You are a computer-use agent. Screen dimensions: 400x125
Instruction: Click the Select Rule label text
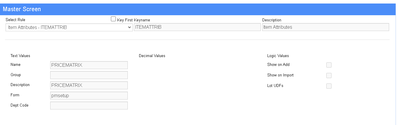16,20
